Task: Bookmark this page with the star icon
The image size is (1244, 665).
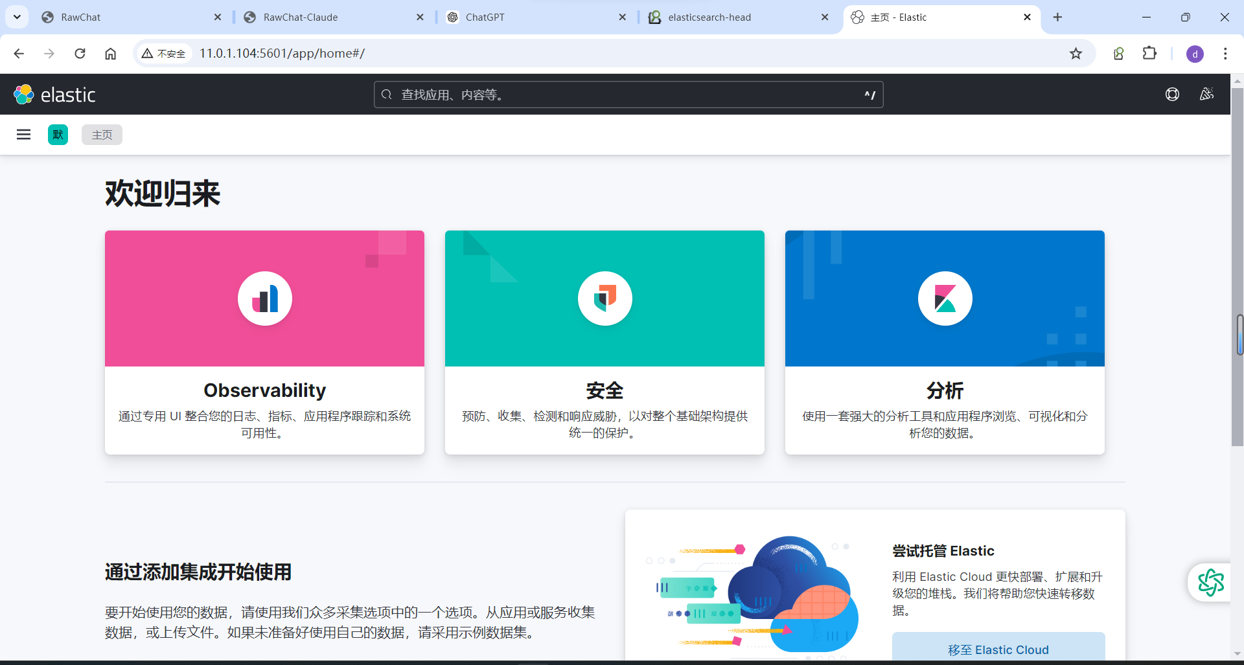Action: (x=1076, y=53)
